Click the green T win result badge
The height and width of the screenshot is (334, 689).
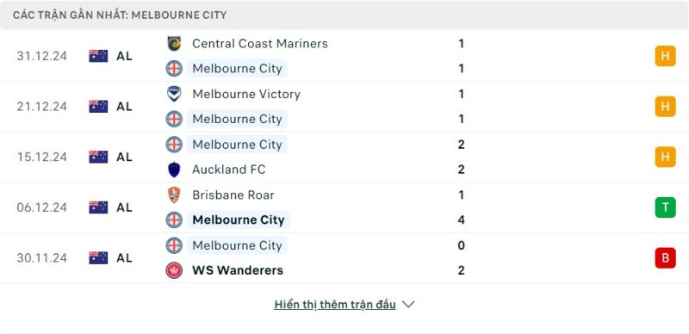point(665,207)
